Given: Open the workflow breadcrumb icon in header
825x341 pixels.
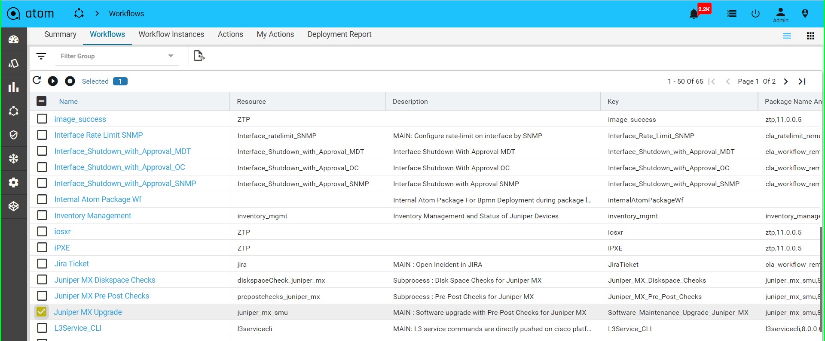Looking at the screenshot, I should click(x=79, y=13).
